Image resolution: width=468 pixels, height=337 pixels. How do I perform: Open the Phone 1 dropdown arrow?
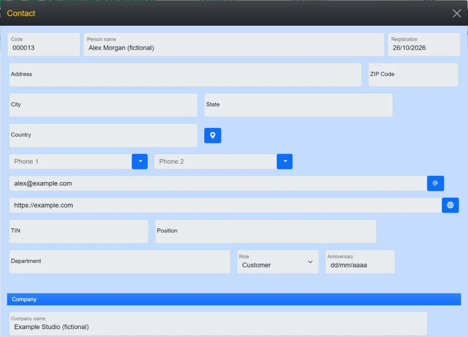[x=140, y=162]
